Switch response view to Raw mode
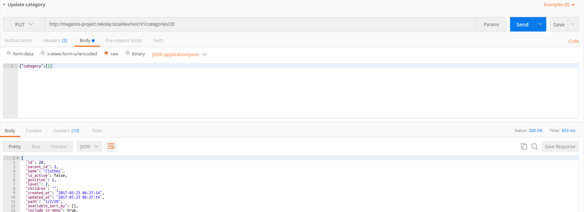This screenshot has width=584, height=212. [x=36, y=146]
